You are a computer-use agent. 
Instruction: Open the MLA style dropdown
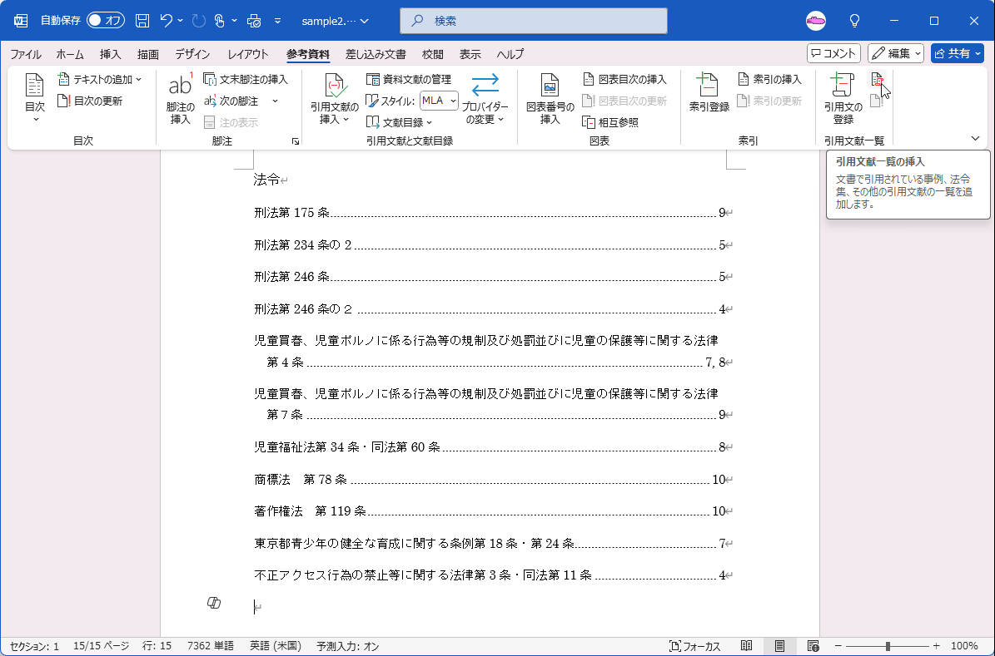[x=439, y=100]
